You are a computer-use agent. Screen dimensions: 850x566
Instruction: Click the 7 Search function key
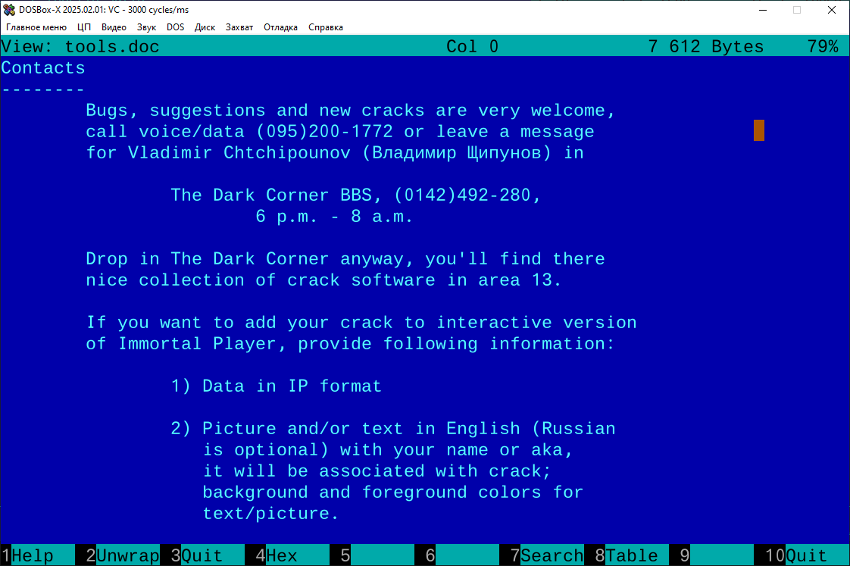point(547,555)
